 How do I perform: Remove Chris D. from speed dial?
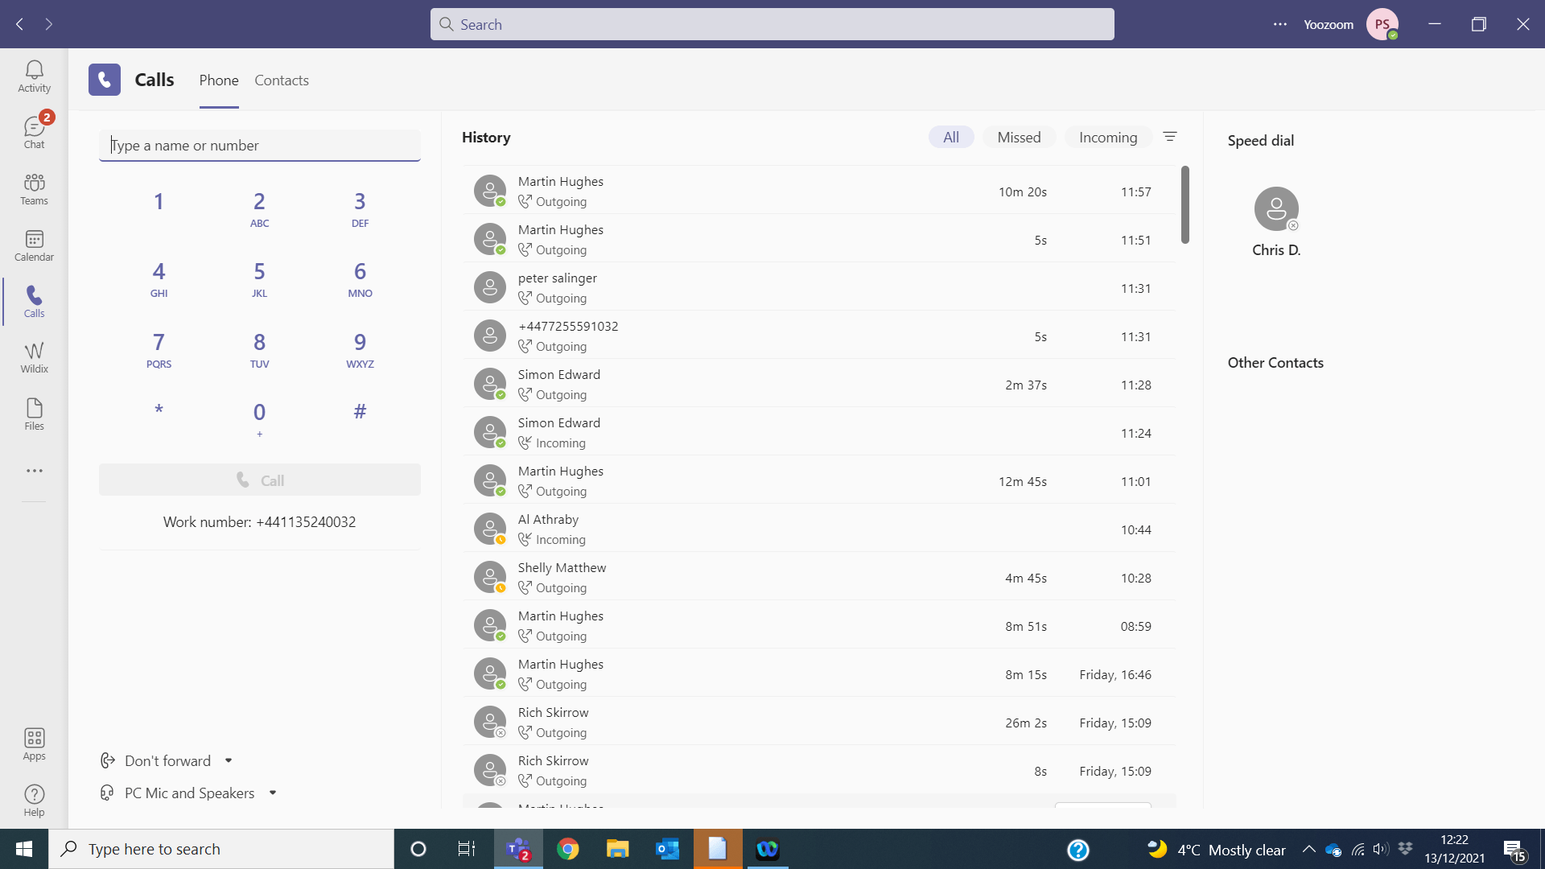tap(1295, 226)
